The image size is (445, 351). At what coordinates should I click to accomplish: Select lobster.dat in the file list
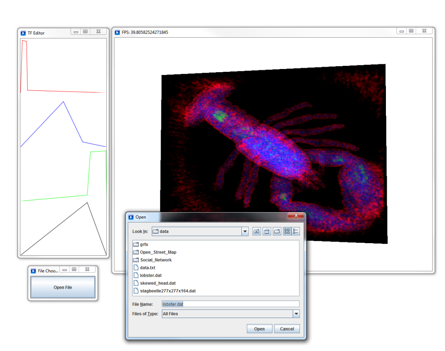(150, 275)
